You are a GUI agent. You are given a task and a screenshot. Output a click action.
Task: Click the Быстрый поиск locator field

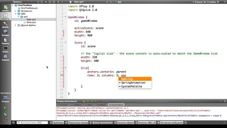[x=32, y=123]
